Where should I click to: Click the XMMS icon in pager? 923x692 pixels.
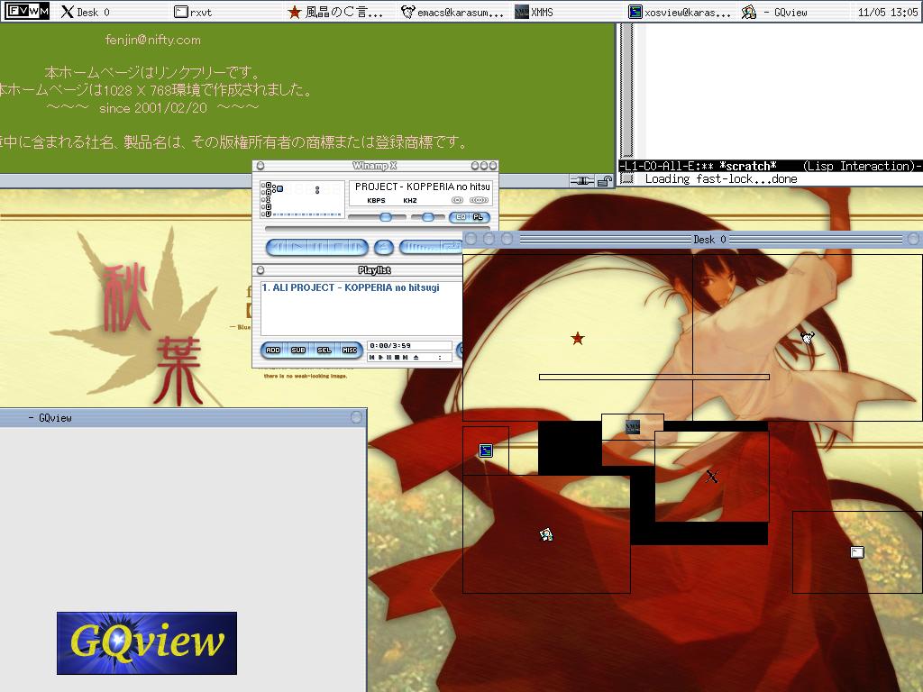tap(633, 426)
